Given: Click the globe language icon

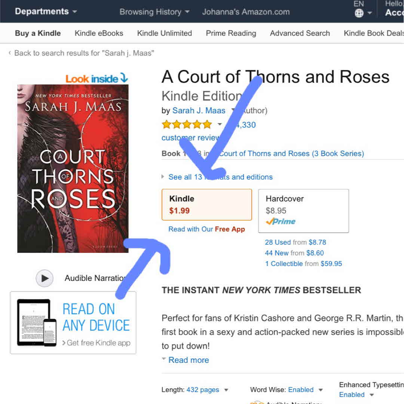Looking at the screenshot, I should [359, 13].
